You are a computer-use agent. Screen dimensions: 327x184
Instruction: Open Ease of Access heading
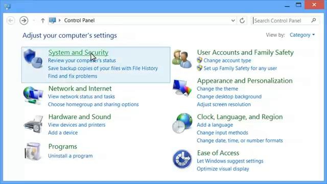point(218,153)
